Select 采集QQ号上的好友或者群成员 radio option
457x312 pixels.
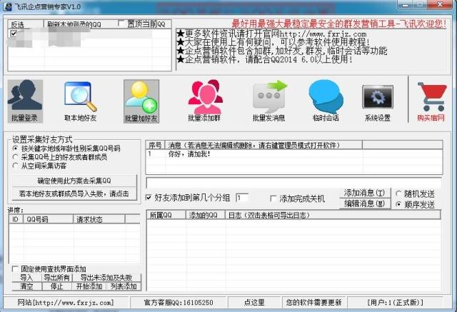16,157
